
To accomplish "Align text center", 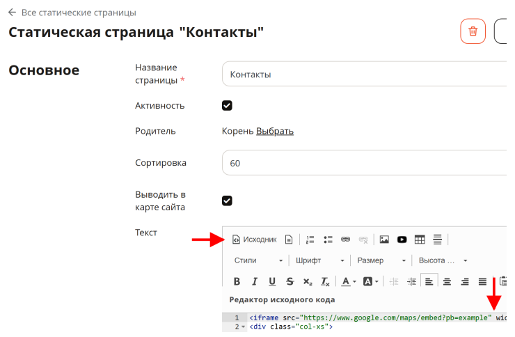I will [447, 281].
